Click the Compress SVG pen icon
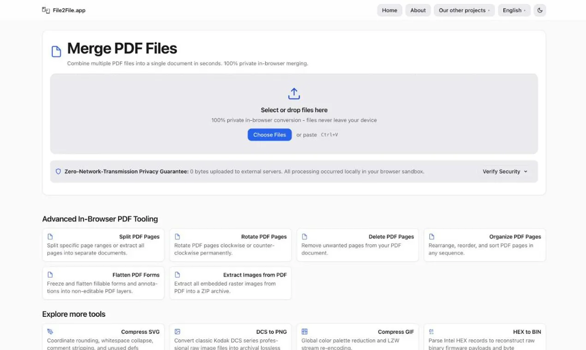The image size is (586, 350). 50,332
